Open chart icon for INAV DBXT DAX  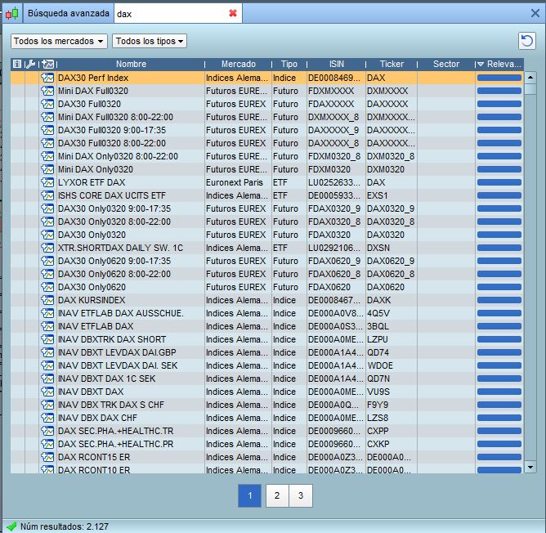coord(47,392)
